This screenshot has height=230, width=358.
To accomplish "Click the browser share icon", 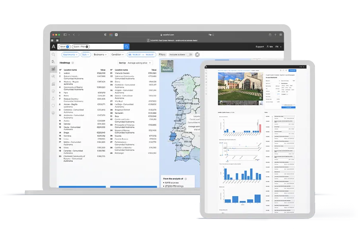I will pos(270,34).
